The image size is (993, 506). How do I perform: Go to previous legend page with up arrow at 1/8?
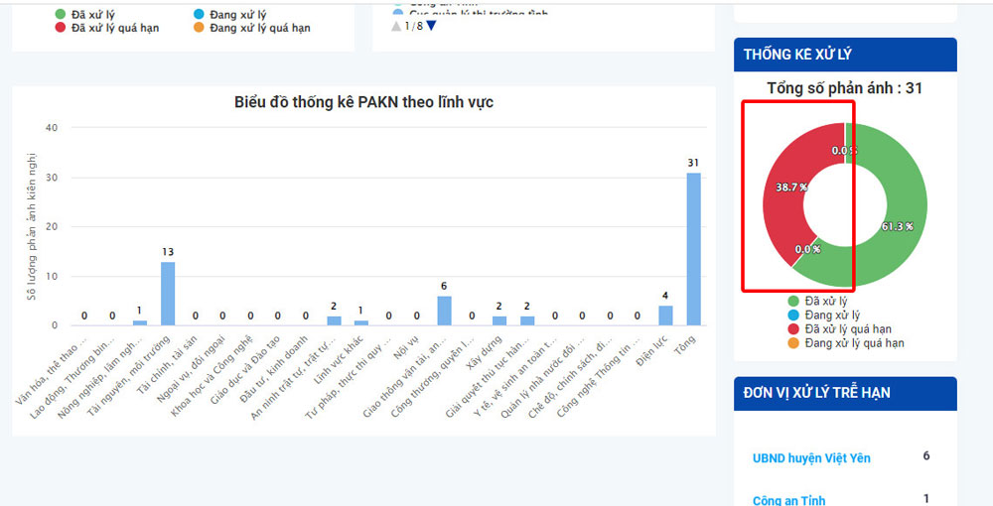(x=396, y=26)
